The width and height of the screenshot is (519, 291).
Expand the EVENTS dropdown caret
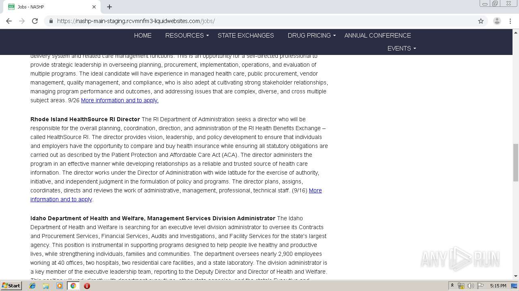pos(414,49)
